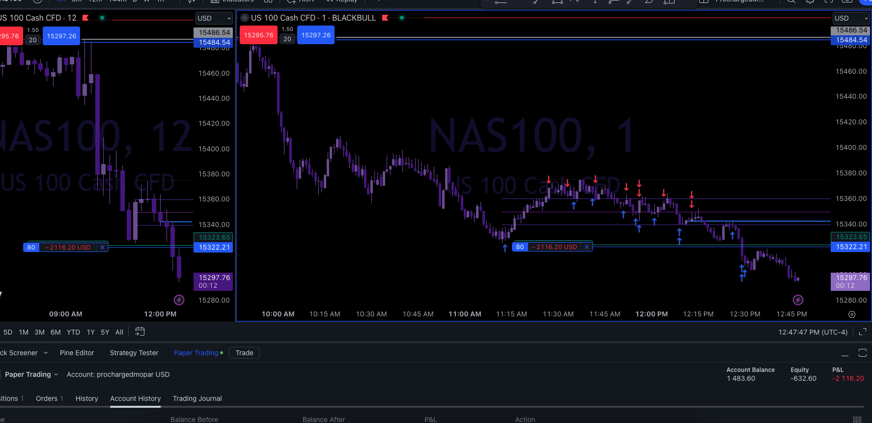The height and width of the screenshot is (423, 872).
Task: Sort by Balance After column
Action: coord(324,420)
